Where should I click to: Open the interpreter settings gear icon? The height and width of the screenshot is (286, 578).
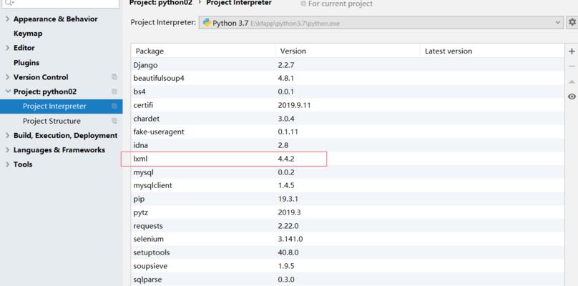tap(572, 22)
